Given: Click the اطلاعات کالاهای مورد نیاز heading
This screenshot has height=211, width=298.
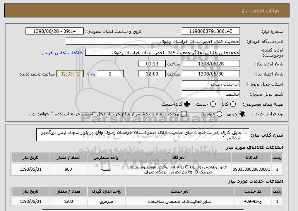Looking at the screenshot, I should pyautogui.click(x=255, y=148).
